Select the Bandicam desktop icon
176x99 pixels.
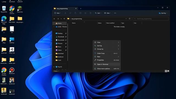(12, 71)
